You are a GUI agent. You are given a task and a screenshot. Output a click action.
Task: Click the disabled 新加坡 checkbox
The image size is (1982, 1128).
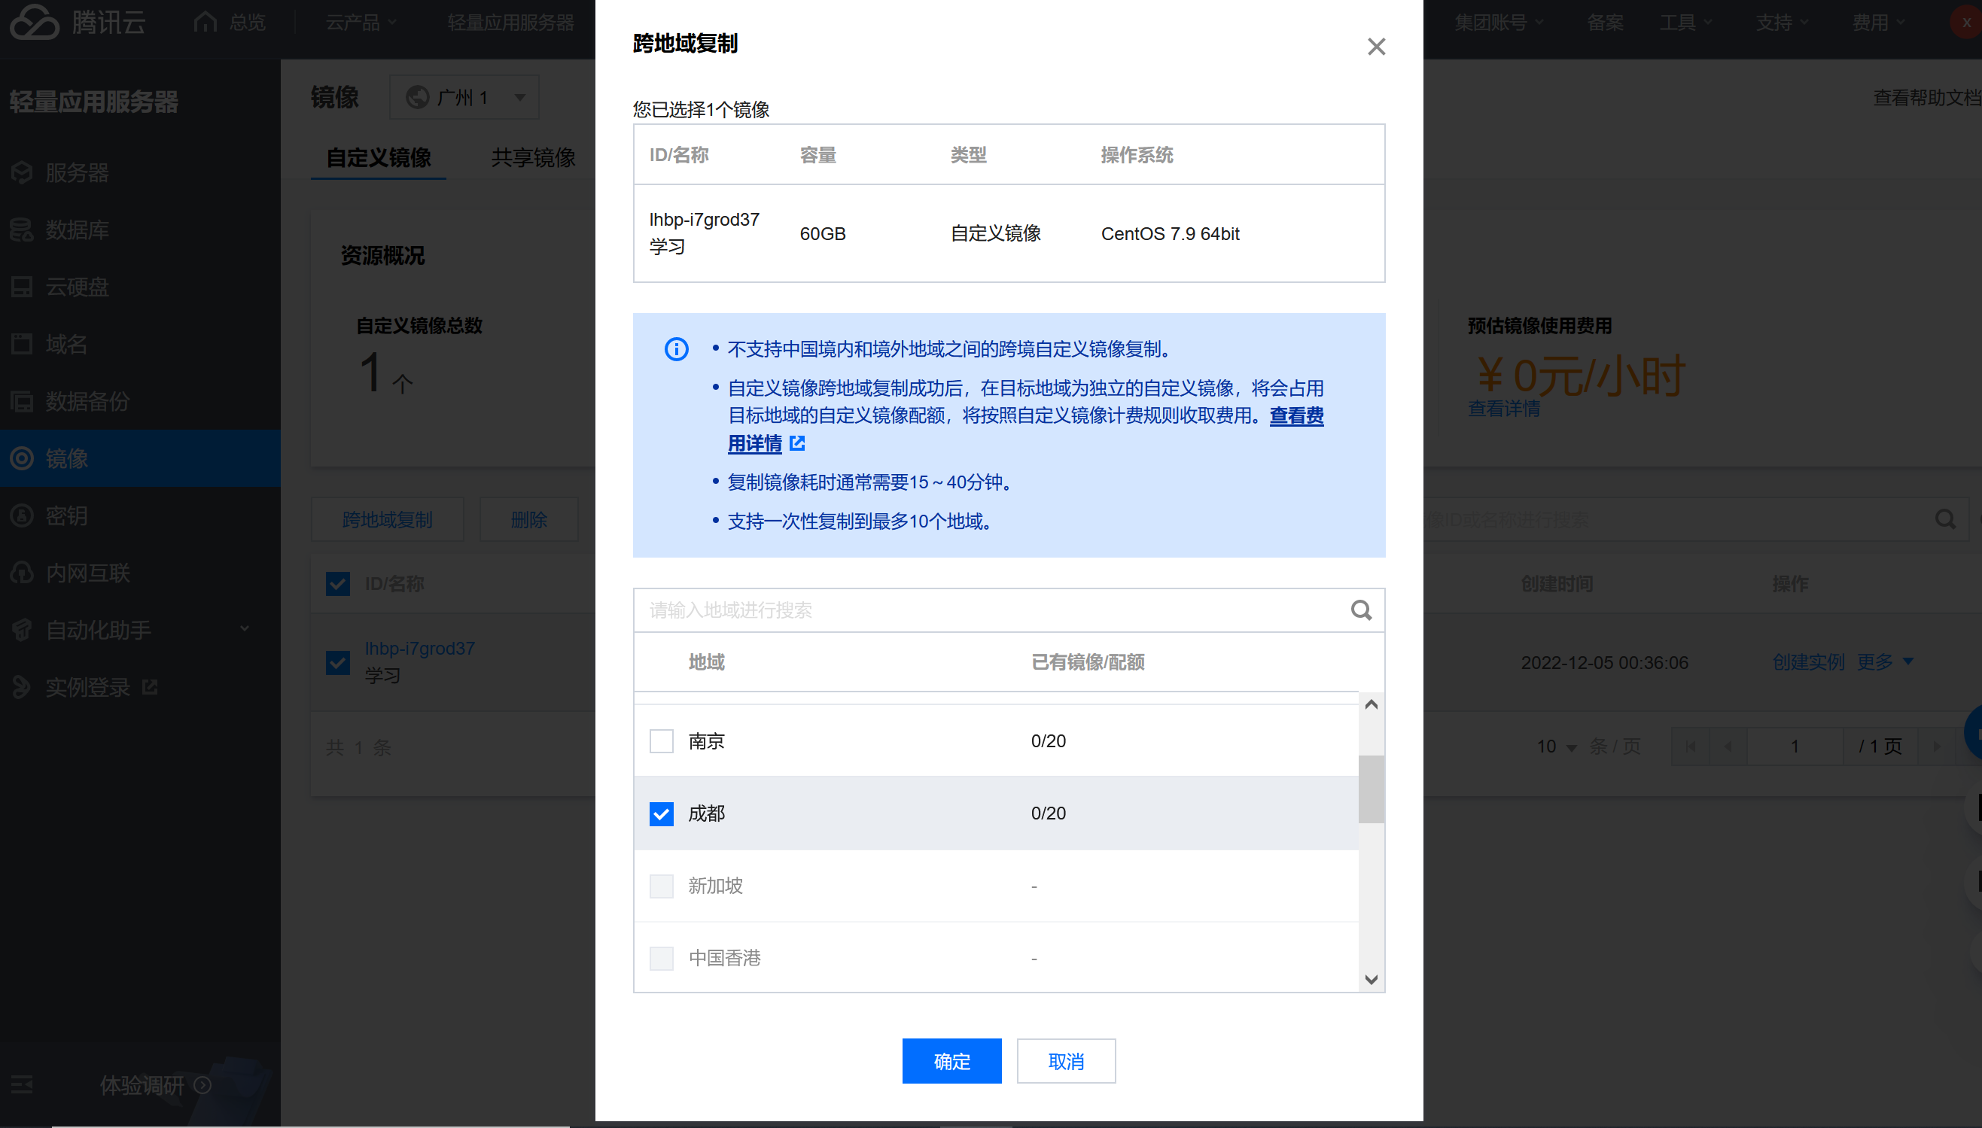(662, 886)
